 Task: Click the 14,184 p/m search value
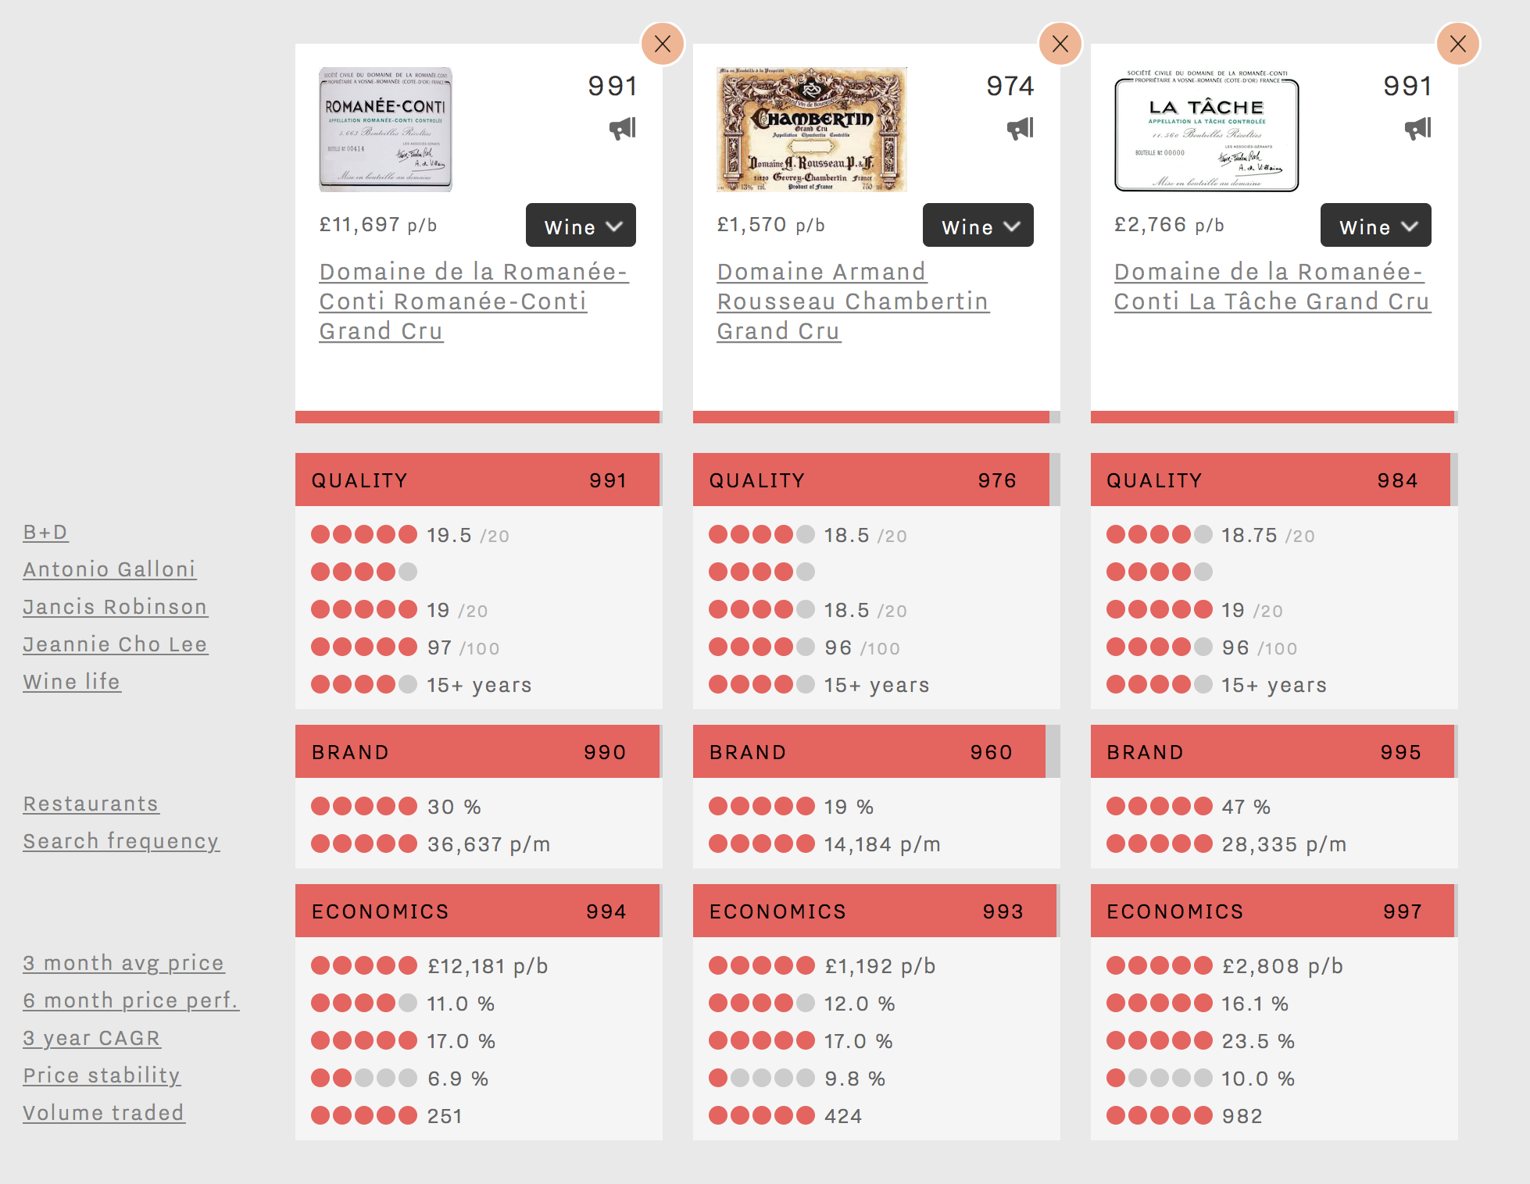pos(883,845)
